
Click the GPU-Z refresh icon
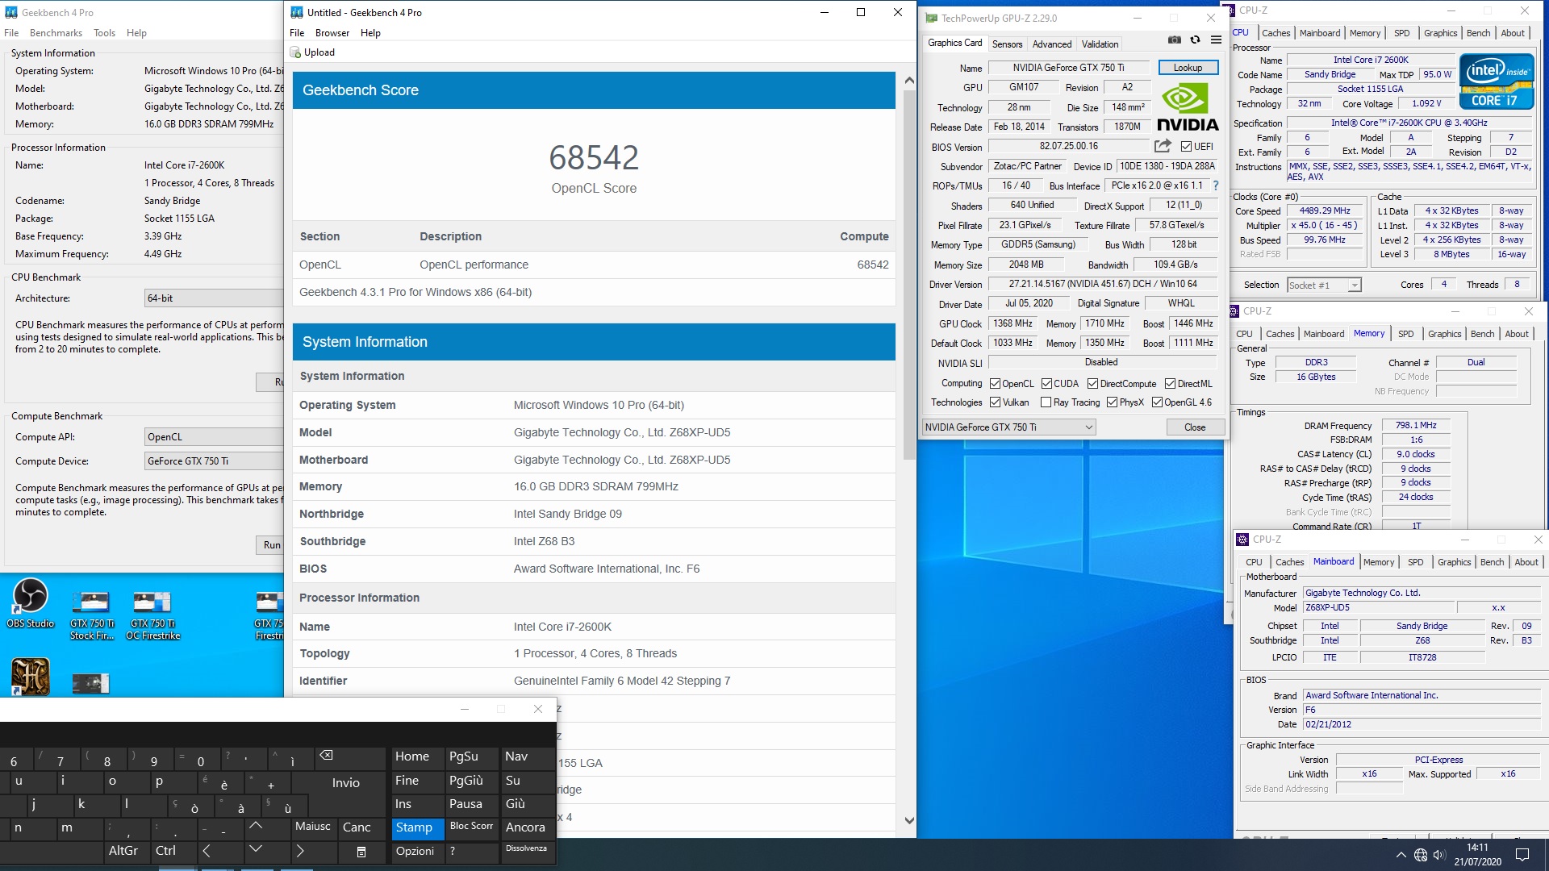pos(1195,40)
